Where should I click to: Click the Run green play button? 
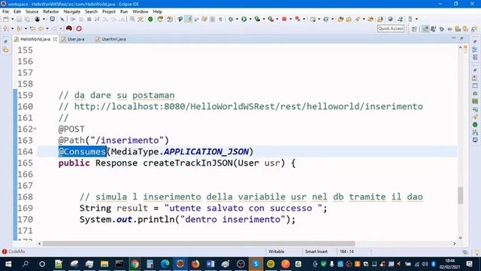(244, 19)
